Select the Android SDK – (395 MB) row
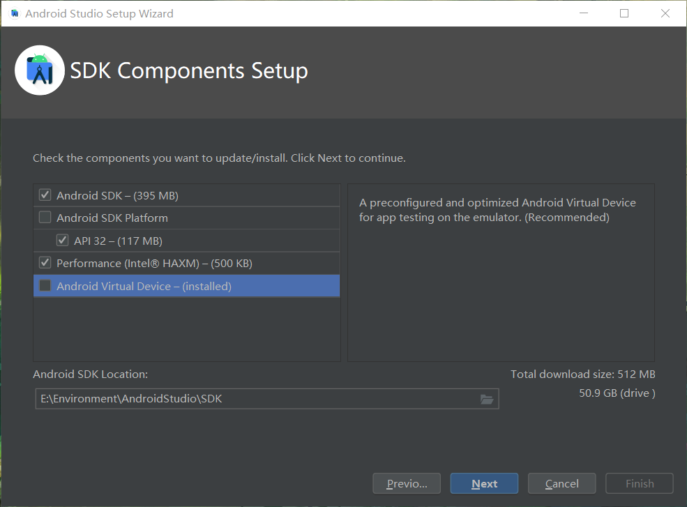The height and width of the screenshot is (507, 687). tap(187, 195)
